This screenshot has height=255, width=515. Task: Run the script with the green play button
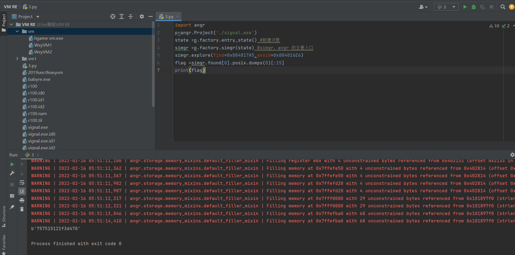[465, 7]
